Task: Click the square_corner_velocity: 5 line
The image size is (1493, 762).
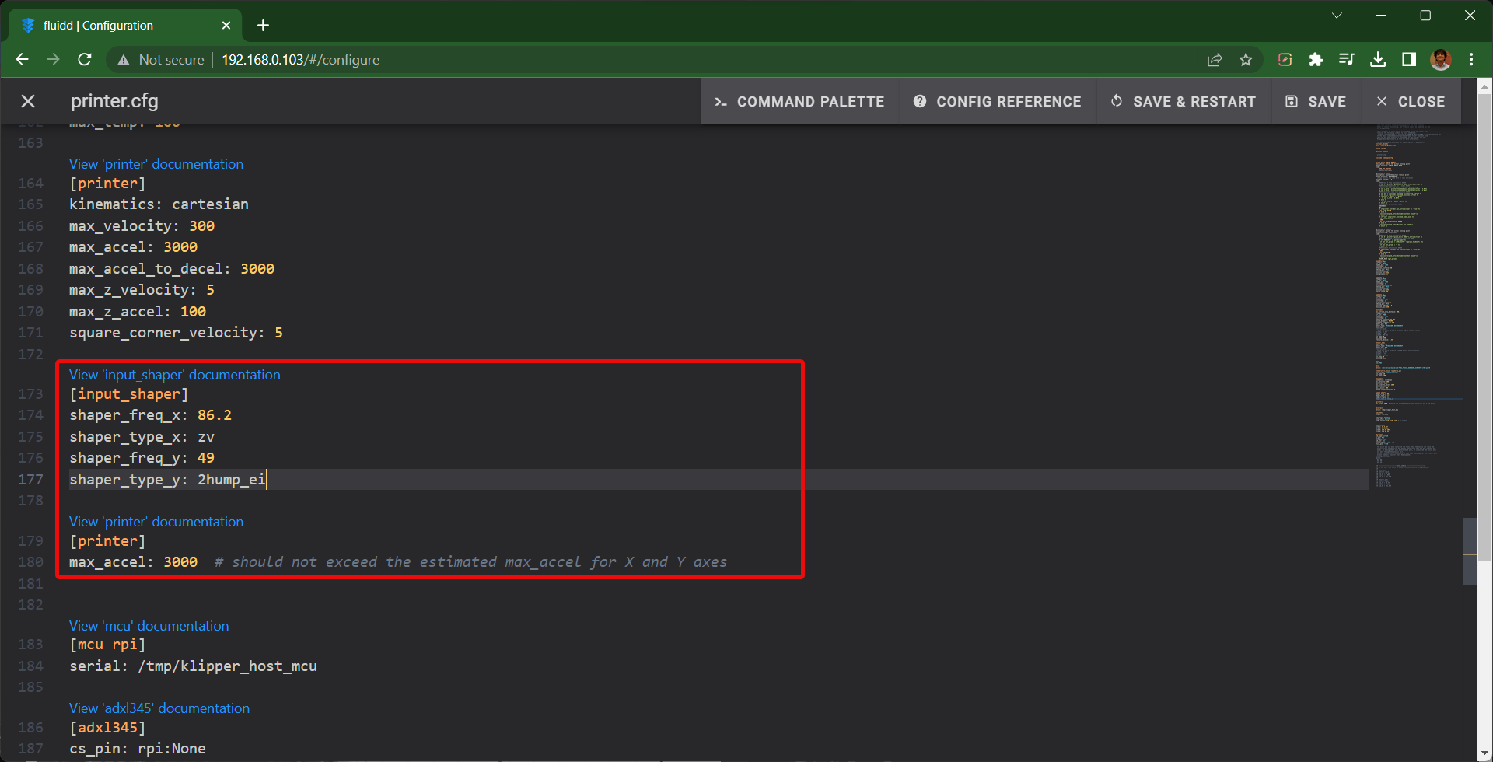Action: tap(176, 333)
